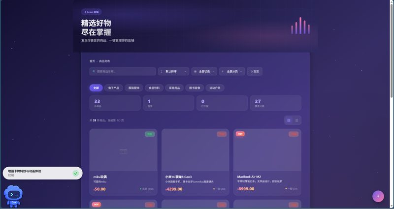Click the 8999.00 price

click(246, 189)
